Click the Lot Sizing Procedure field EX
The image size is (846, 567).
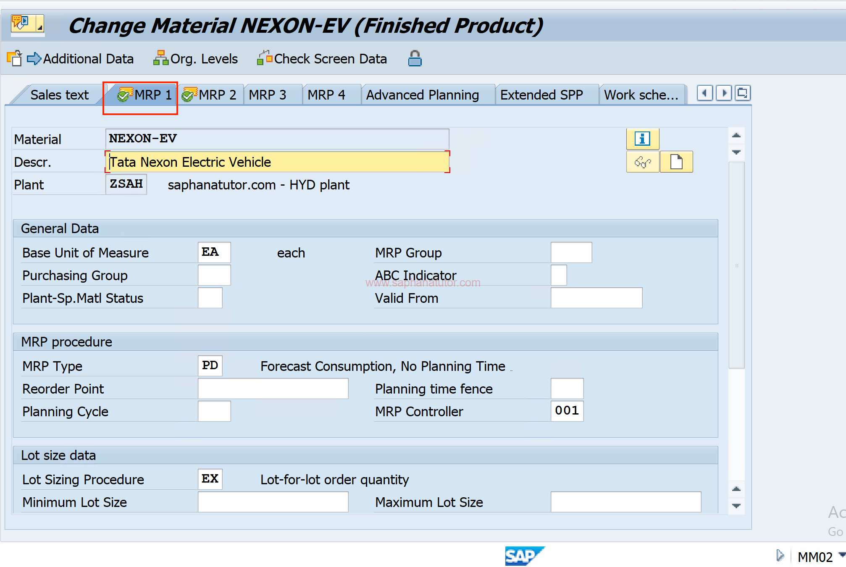click(x=210, y=479)
